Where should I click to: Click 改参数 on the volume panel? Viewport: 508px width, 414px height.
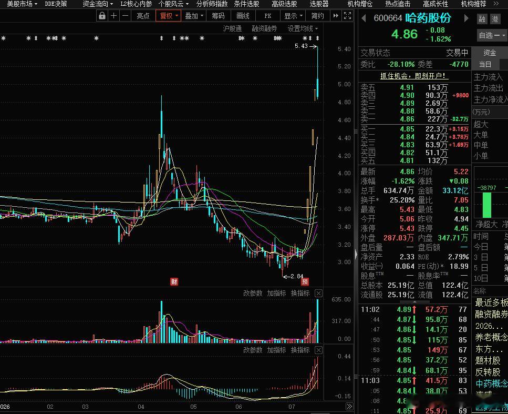click(253, 294)
